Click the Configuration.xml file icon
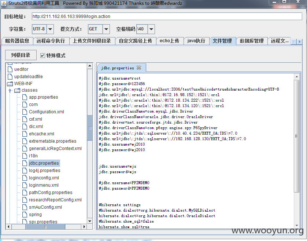The image size is (307, 241). [x=25, y=112]
